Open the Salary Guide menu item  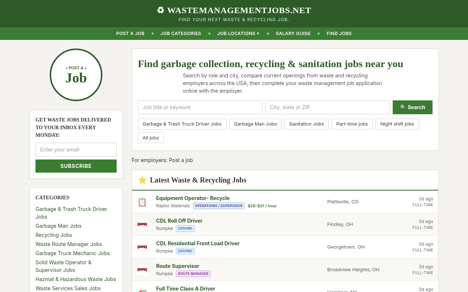point(293,34)
